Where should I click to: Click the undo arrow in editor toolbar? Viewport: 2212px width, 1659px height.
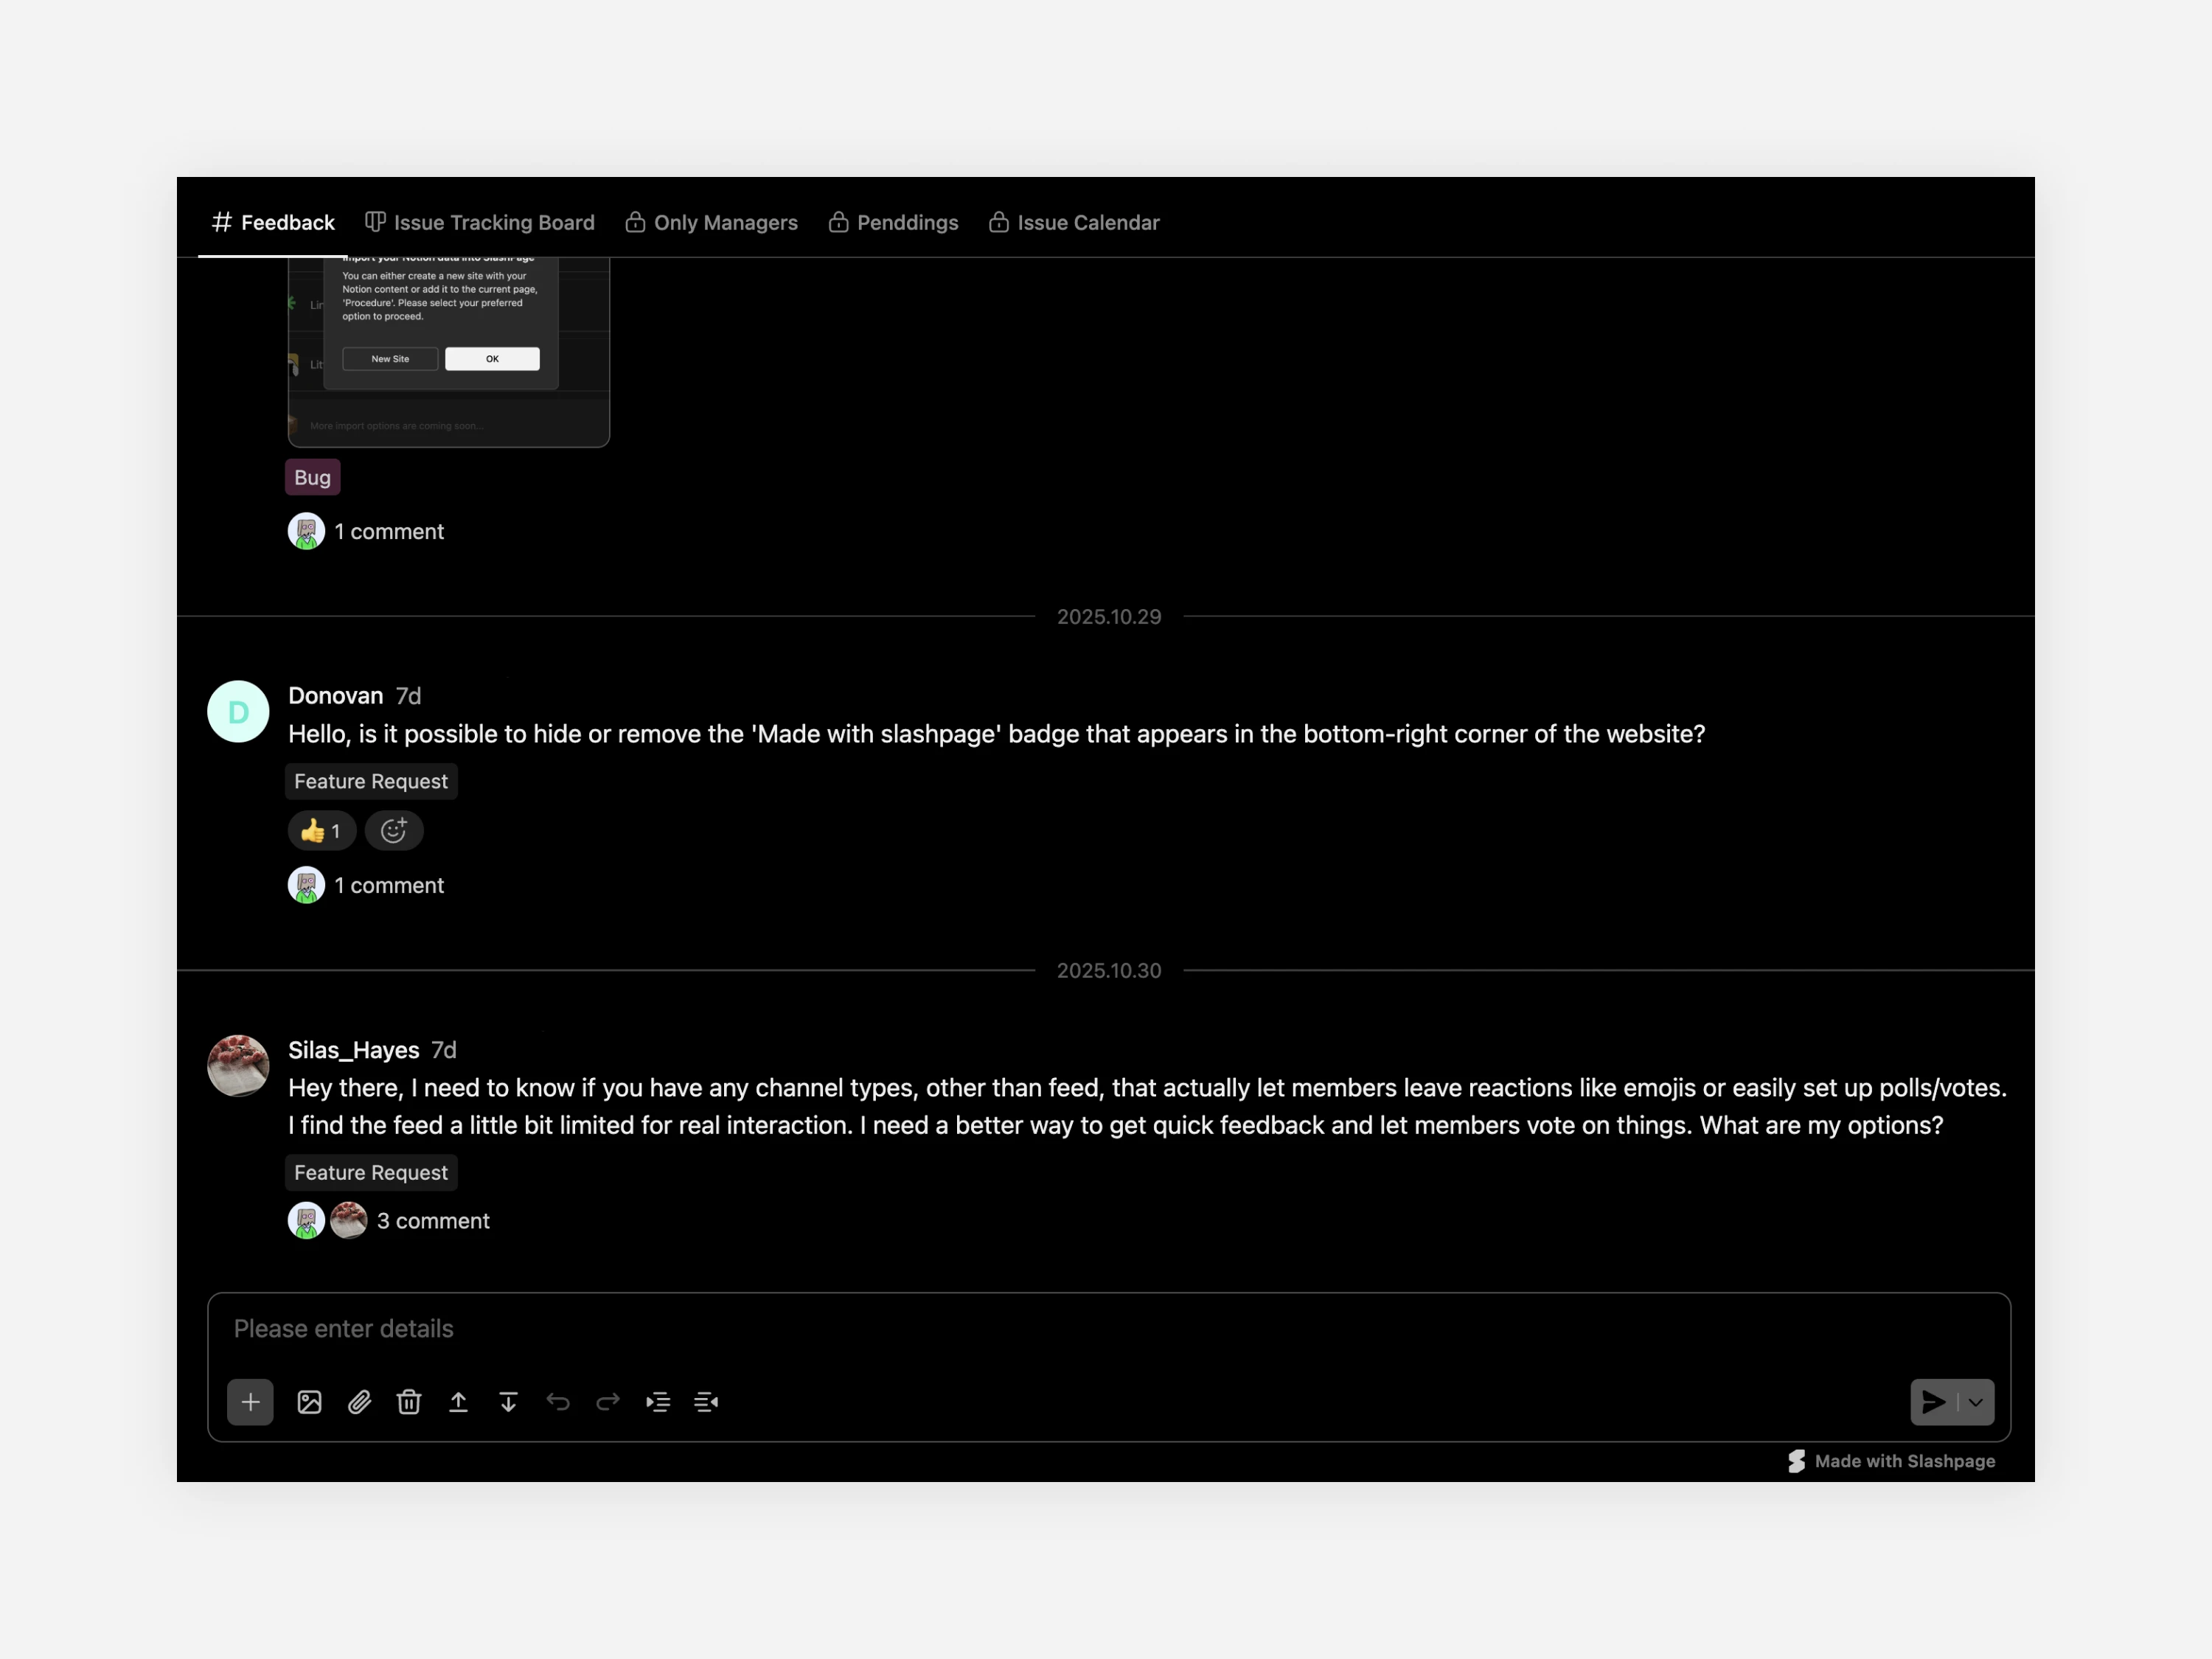(558, 1402)
